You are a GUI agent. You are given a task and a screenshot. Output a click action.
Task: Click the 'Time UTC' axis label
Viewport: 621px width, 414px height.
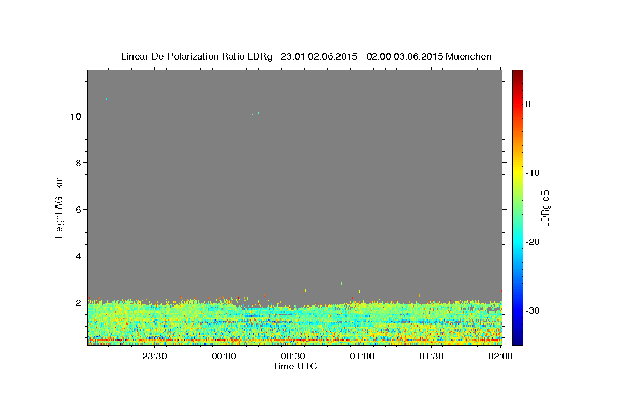294,366
